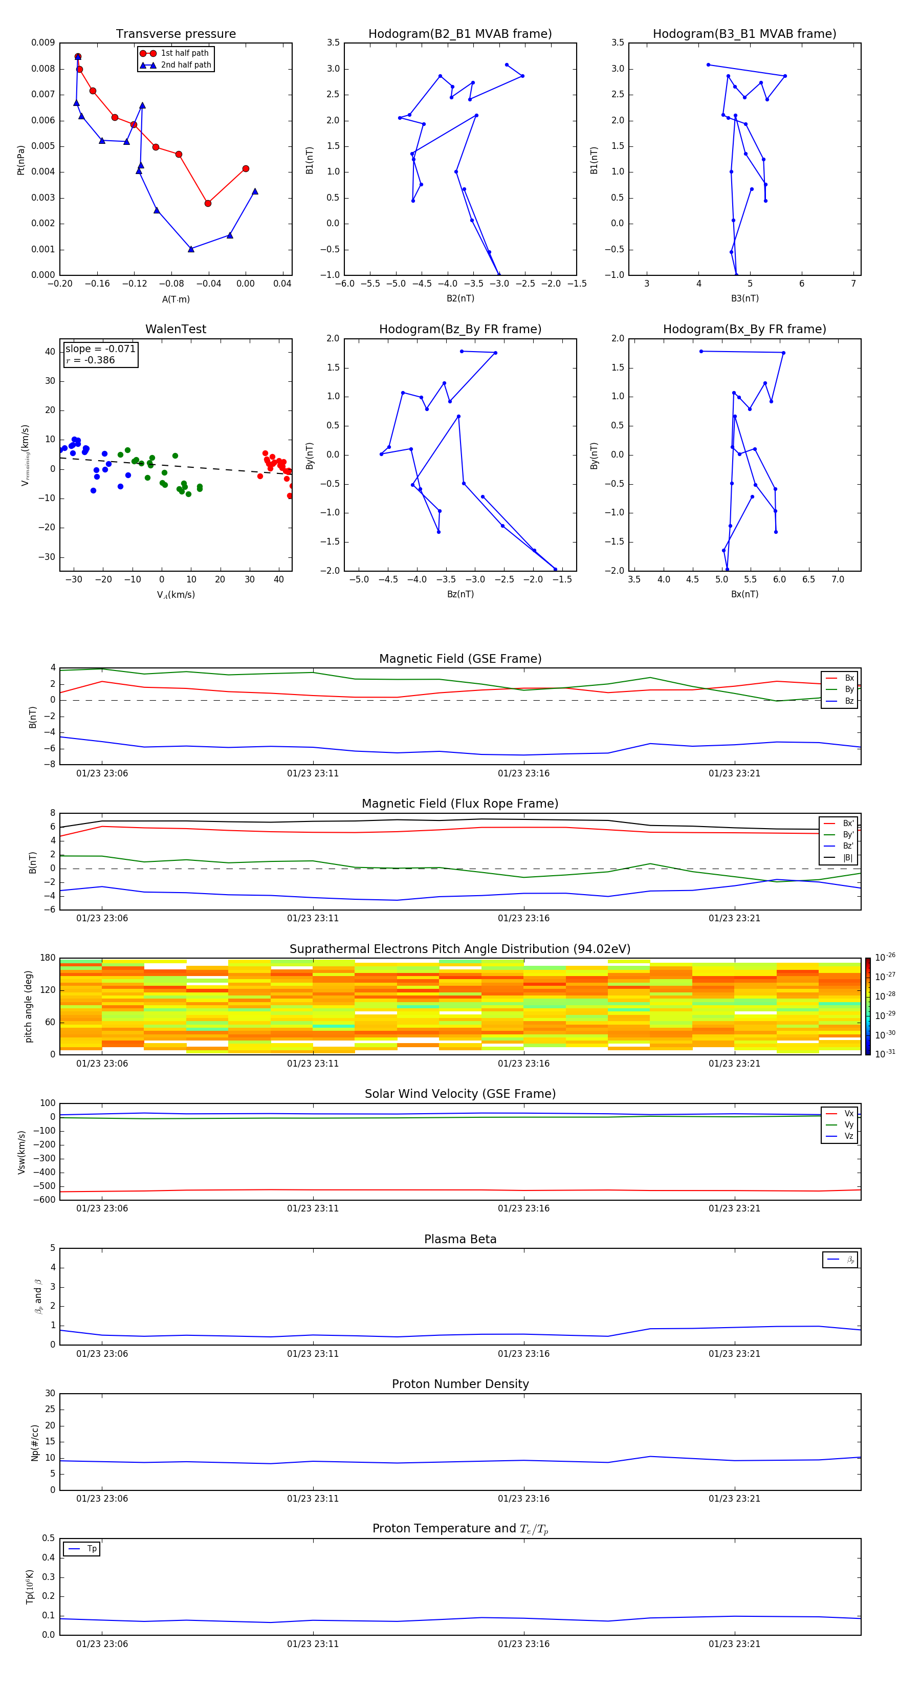Click 'pitch angle (deg)' axis label

point(28,1006)
